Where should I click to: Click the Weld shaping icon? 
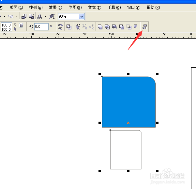tap(100, 27)
